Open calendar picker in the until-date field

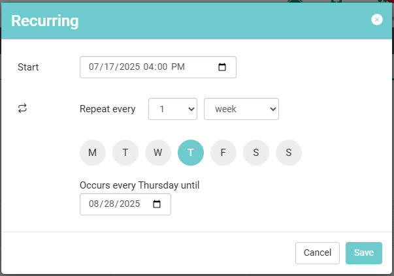click(157, 204)
